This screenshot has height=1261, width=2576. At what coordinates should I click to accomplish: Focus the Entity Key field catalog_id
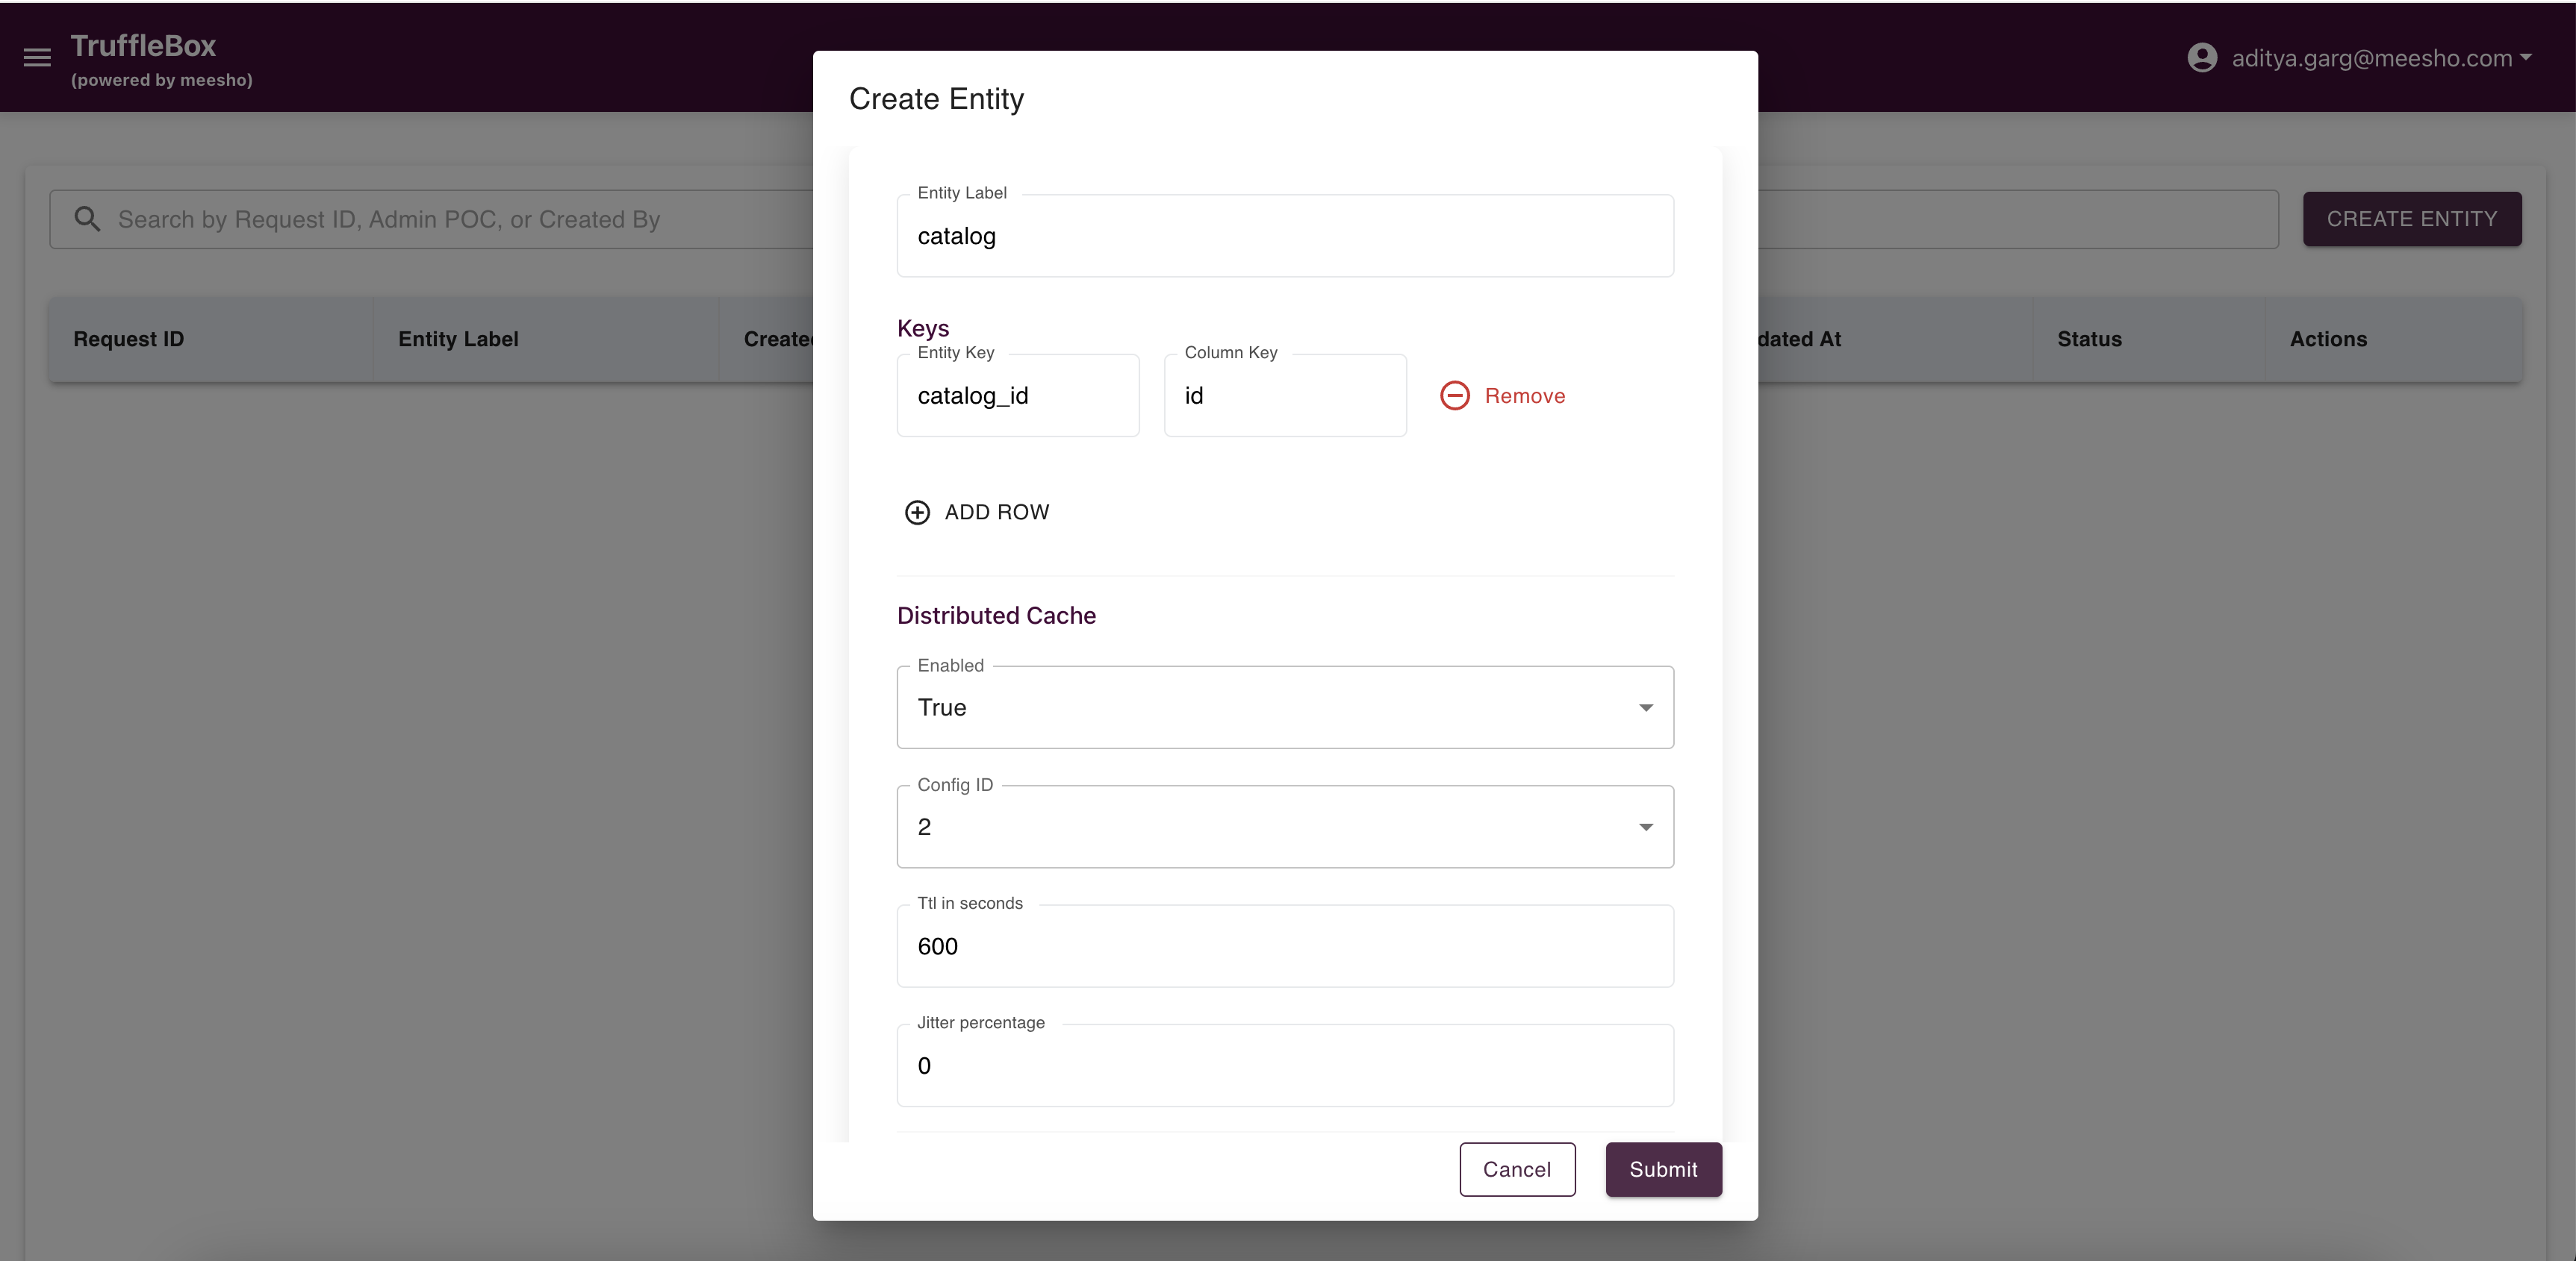1018,395
